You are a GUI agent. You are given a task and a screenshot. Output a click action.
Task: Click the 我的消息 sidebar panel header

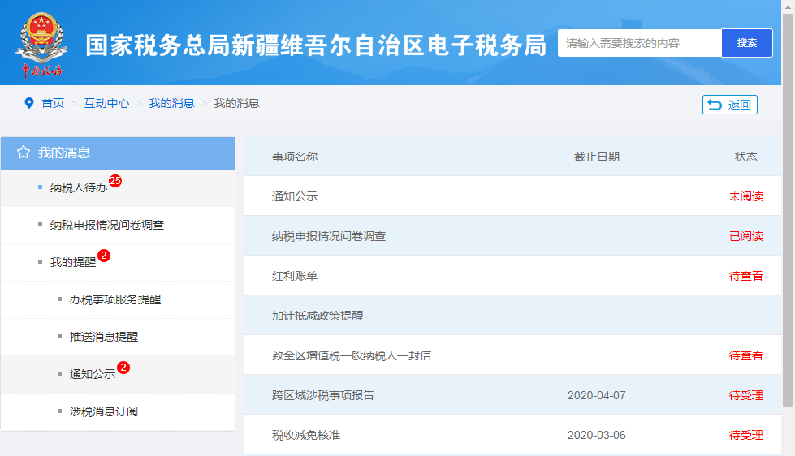tap(118, 153)
